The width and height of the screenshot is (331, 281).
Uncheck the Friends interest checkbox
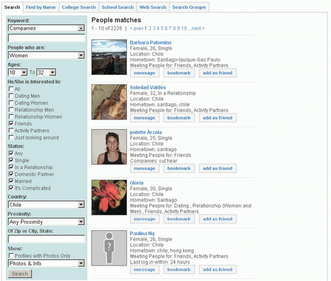point(11,124)
